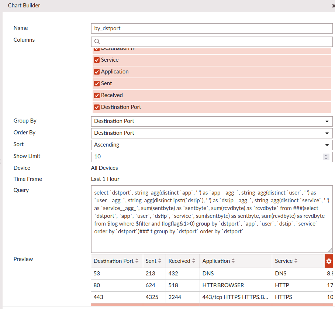
Task: Uncheck the Service column checkbox
Action: [97, 60]
